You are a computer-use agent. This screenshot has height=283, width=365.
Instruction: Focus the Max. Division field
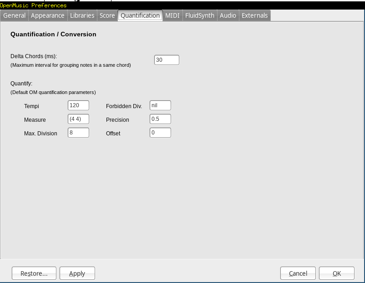click(x=78, y=133)
